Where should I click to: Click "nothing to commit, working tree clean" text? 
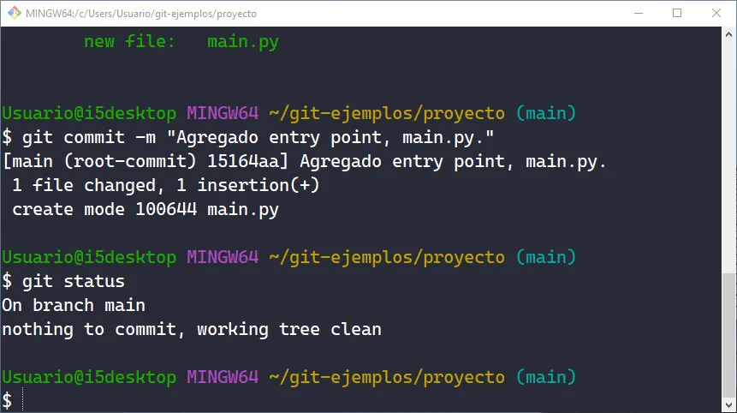click(191, 329)
